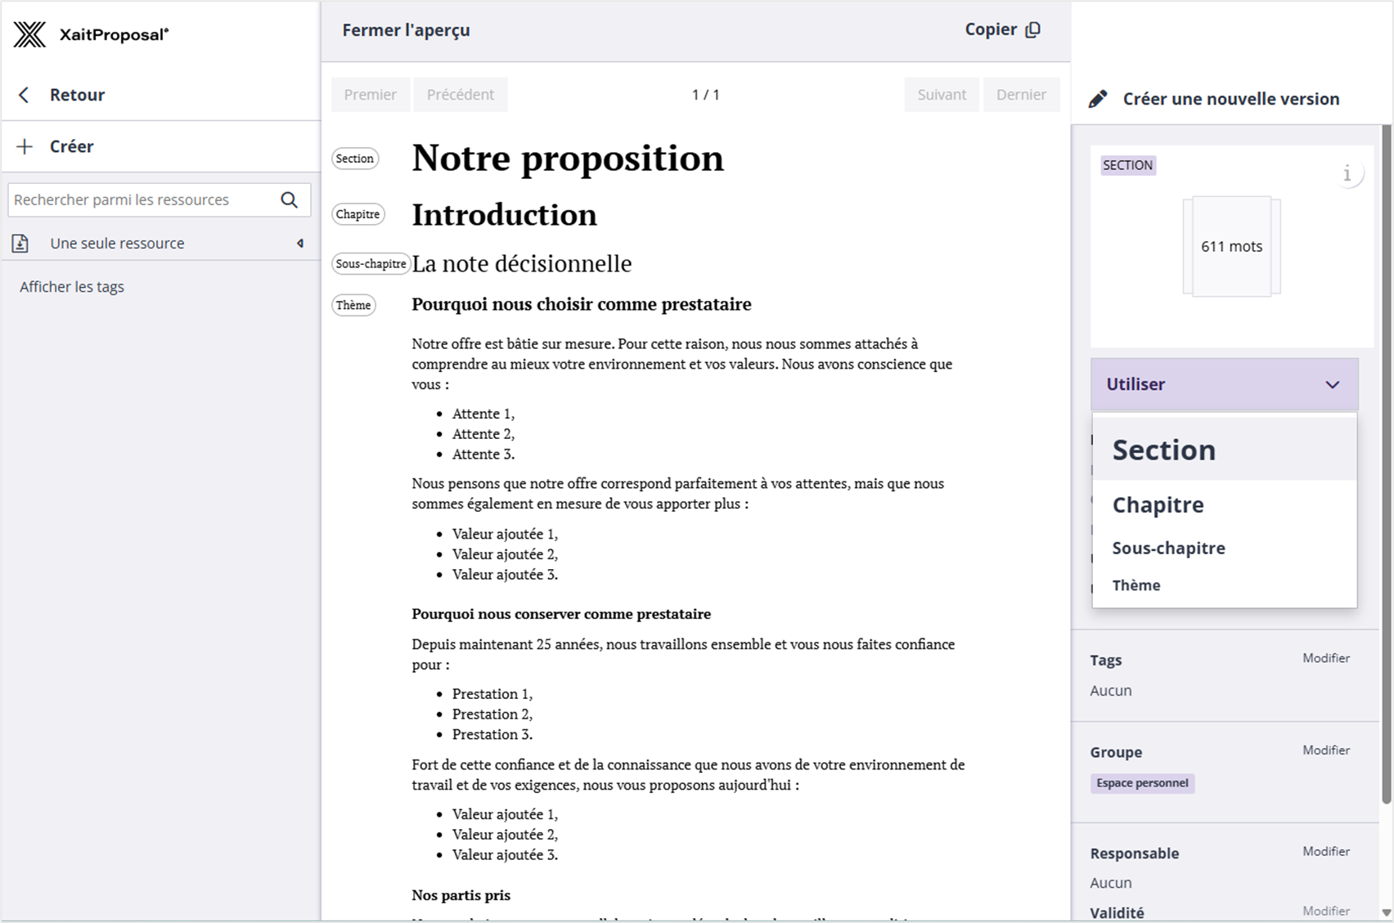Click the single resource document icon

tap(20, 244)
